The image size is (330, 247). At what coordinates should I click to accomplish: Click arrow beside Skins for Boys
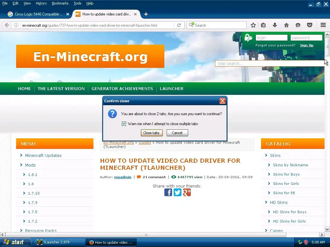click(269, 174)
